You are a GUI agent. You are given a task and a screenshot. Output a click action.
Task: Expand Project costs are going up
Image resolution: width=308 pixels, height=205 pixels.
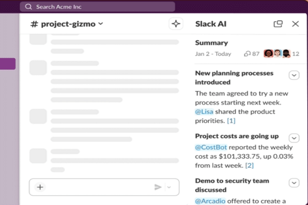point(294,138)
